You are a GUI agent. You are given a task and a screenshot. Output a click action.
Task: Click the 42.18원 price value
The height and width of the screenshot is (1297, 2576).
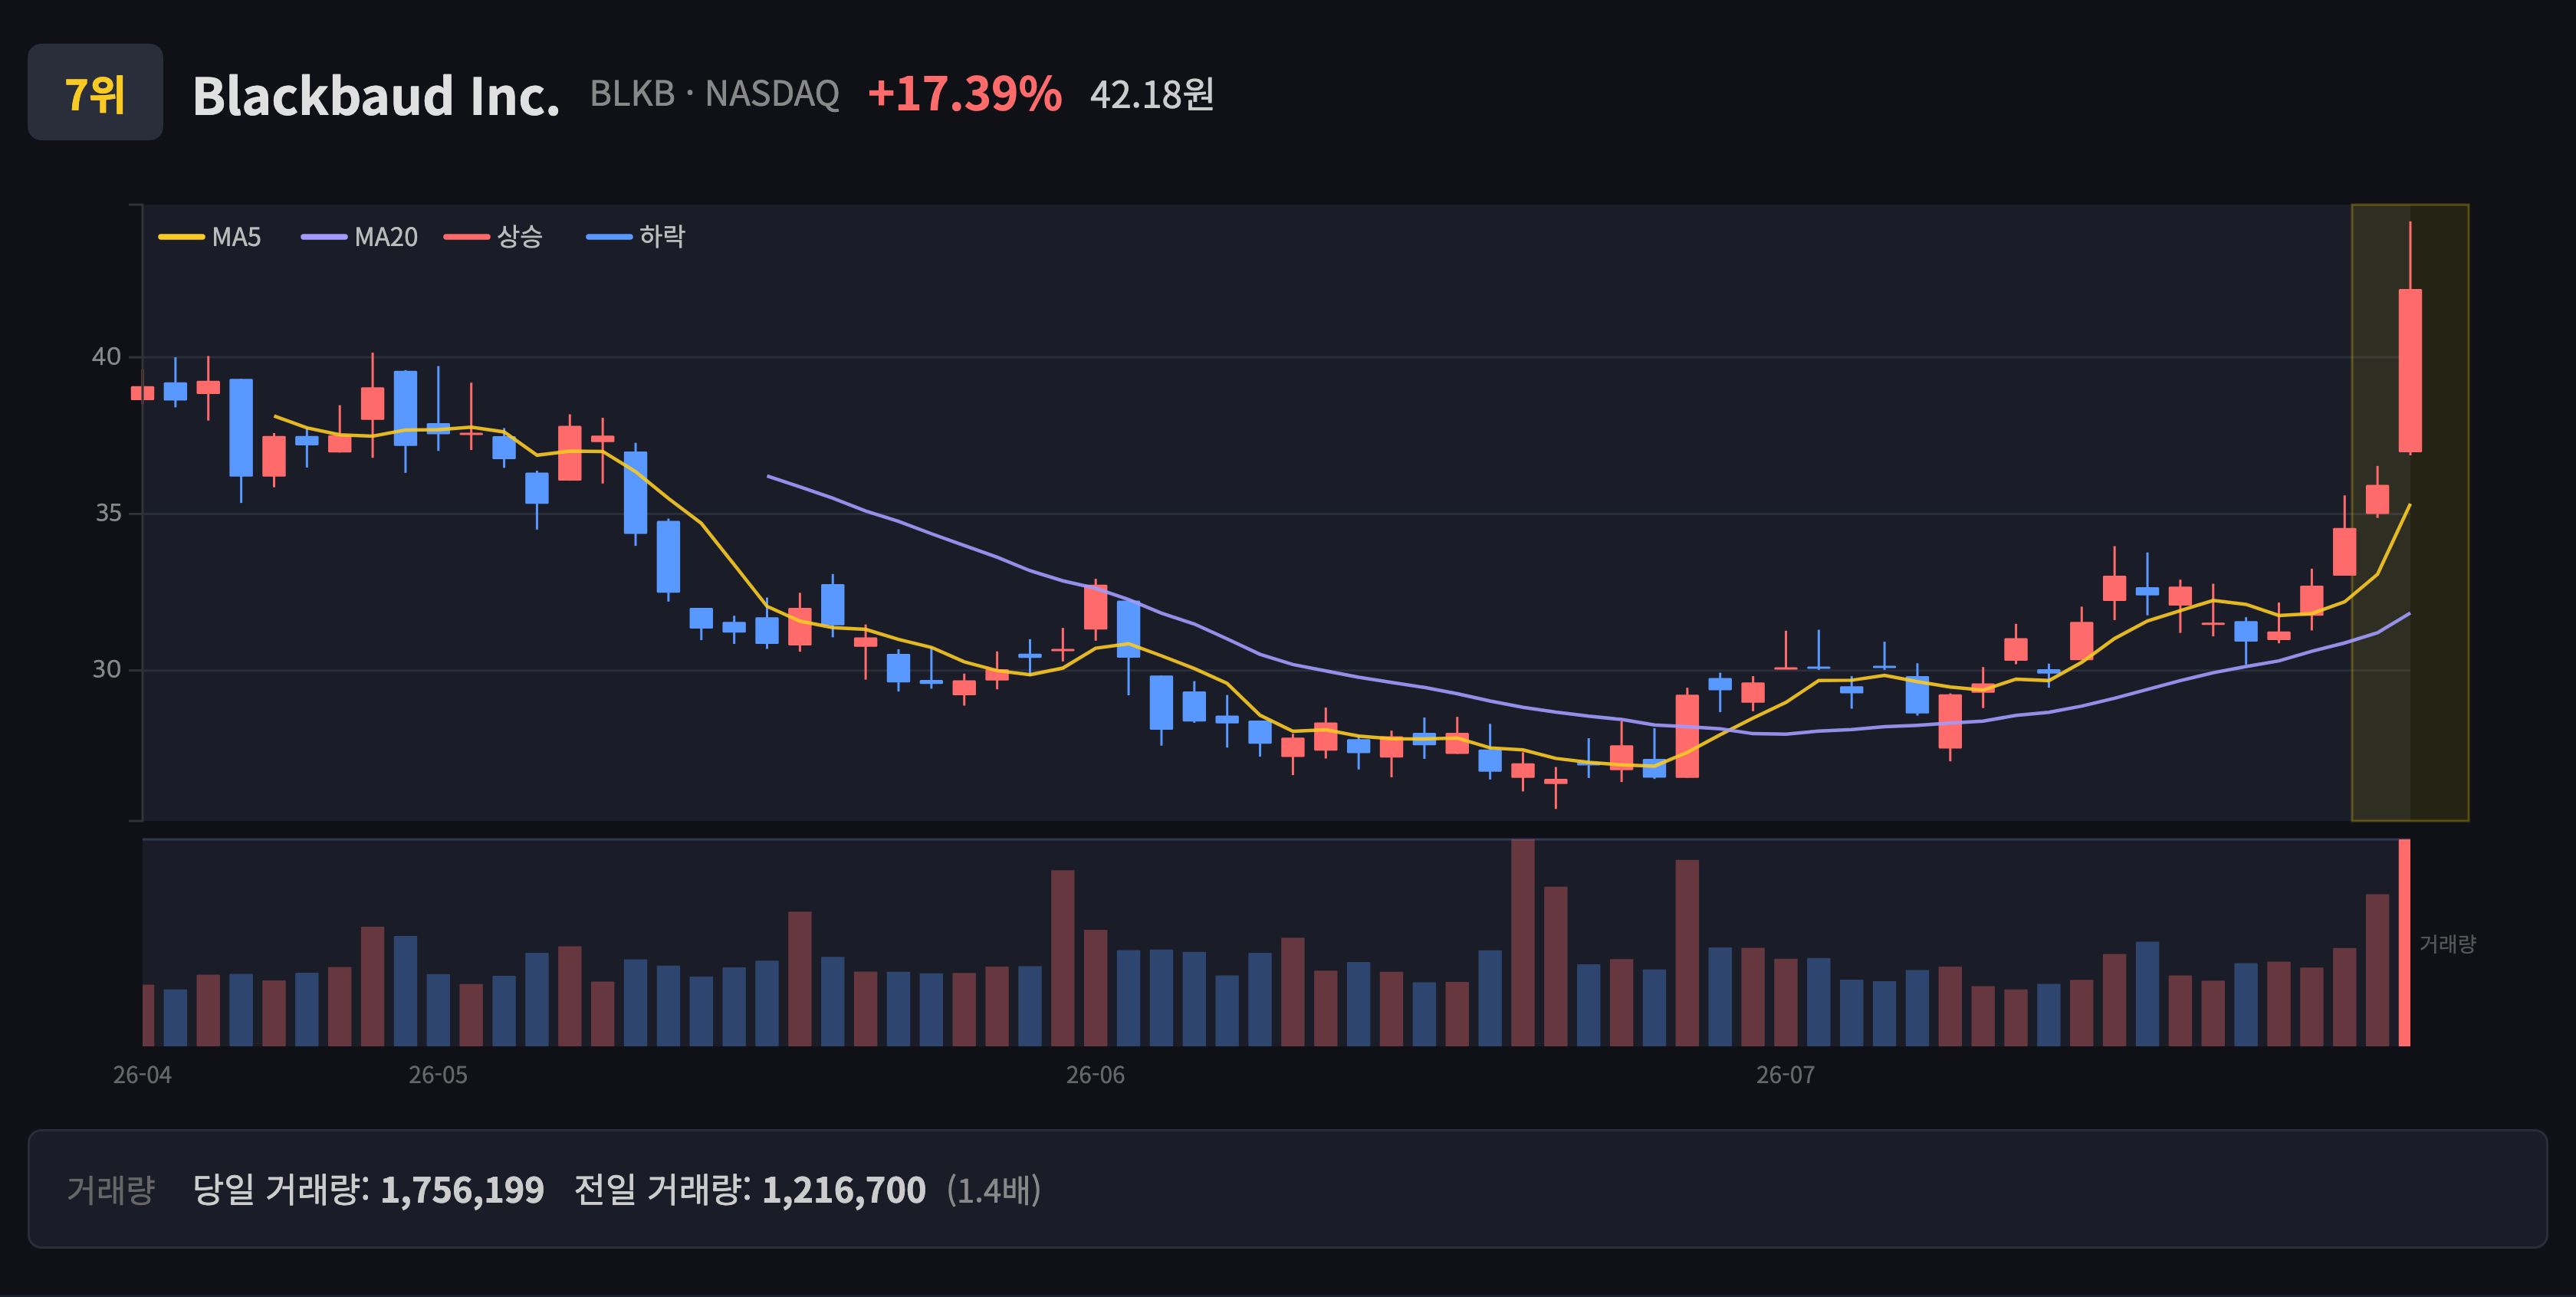tap(1152, 95)
